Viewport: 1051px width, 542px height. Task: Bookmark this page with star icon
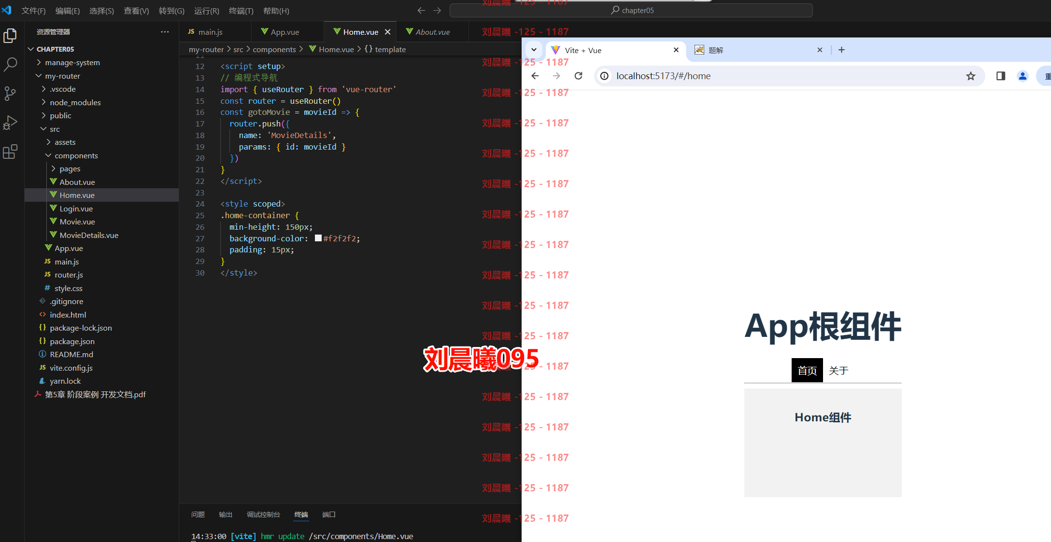971,76
